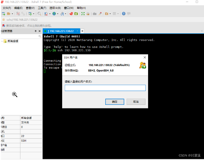Click the Find magnifier toolbar icon
204x160 pixels.
click(x=39, y=14)
